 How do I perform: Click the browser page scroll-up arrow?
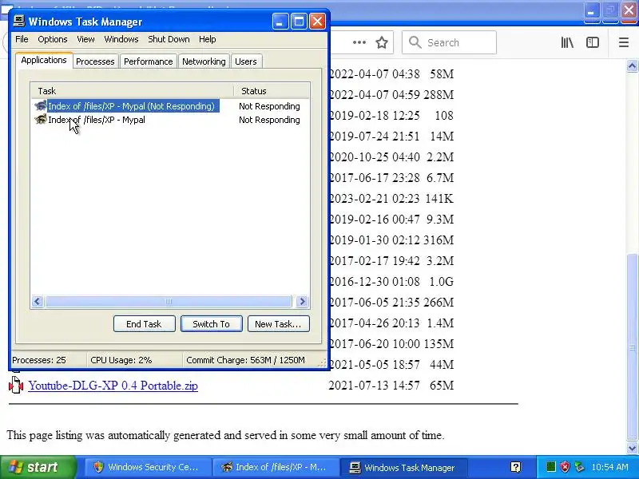(632, 66)
